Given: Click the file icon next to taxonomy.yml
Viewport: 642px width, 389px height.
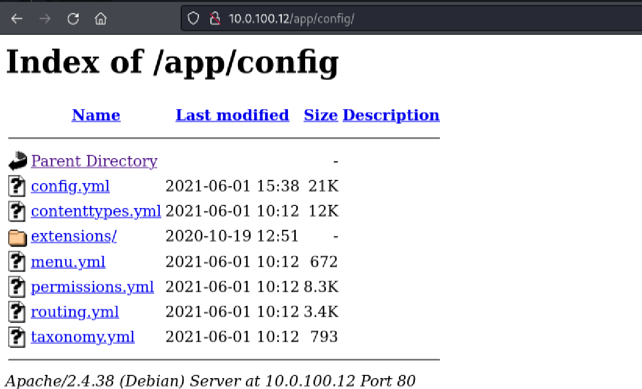Looking at the screenshot, I should click(x=18, y=337).
